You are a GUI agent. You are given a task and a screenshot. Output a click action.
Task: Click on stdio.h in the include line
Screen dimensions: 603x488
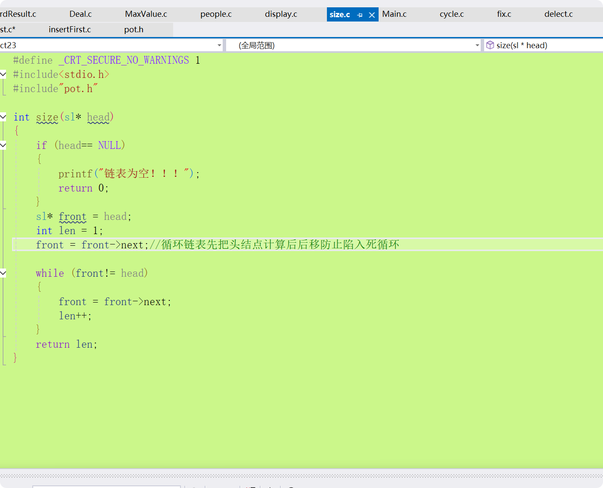[84, 74]
